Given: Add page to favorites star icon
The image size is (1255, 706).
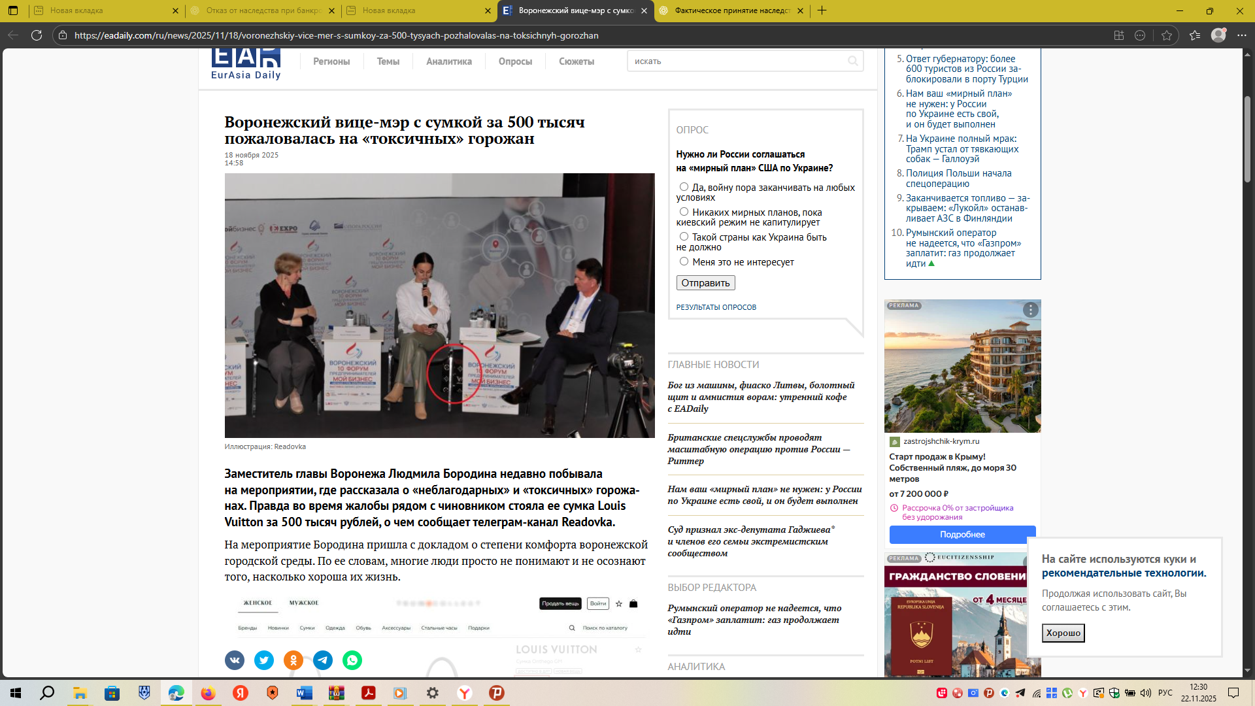Looking at the screenshot, I should click(x=1167, y=35).
